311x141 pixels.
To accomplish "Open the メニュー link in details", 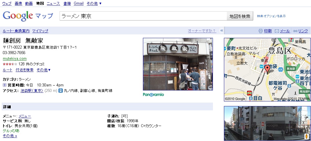I will pyautogui.click(x=25, y=116).
